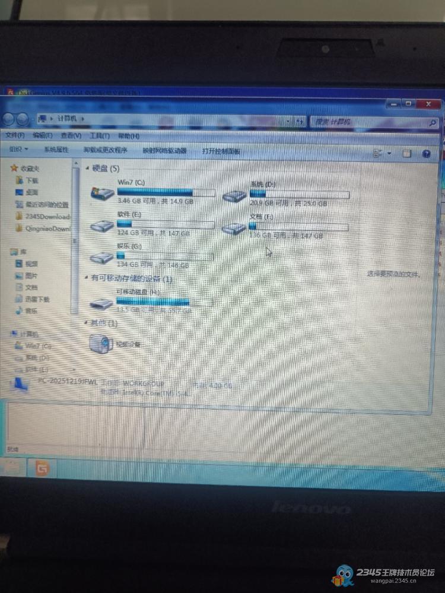Click the help question mark icon
The height and width of the screenshot is (593, 445).
click(426, 154)
